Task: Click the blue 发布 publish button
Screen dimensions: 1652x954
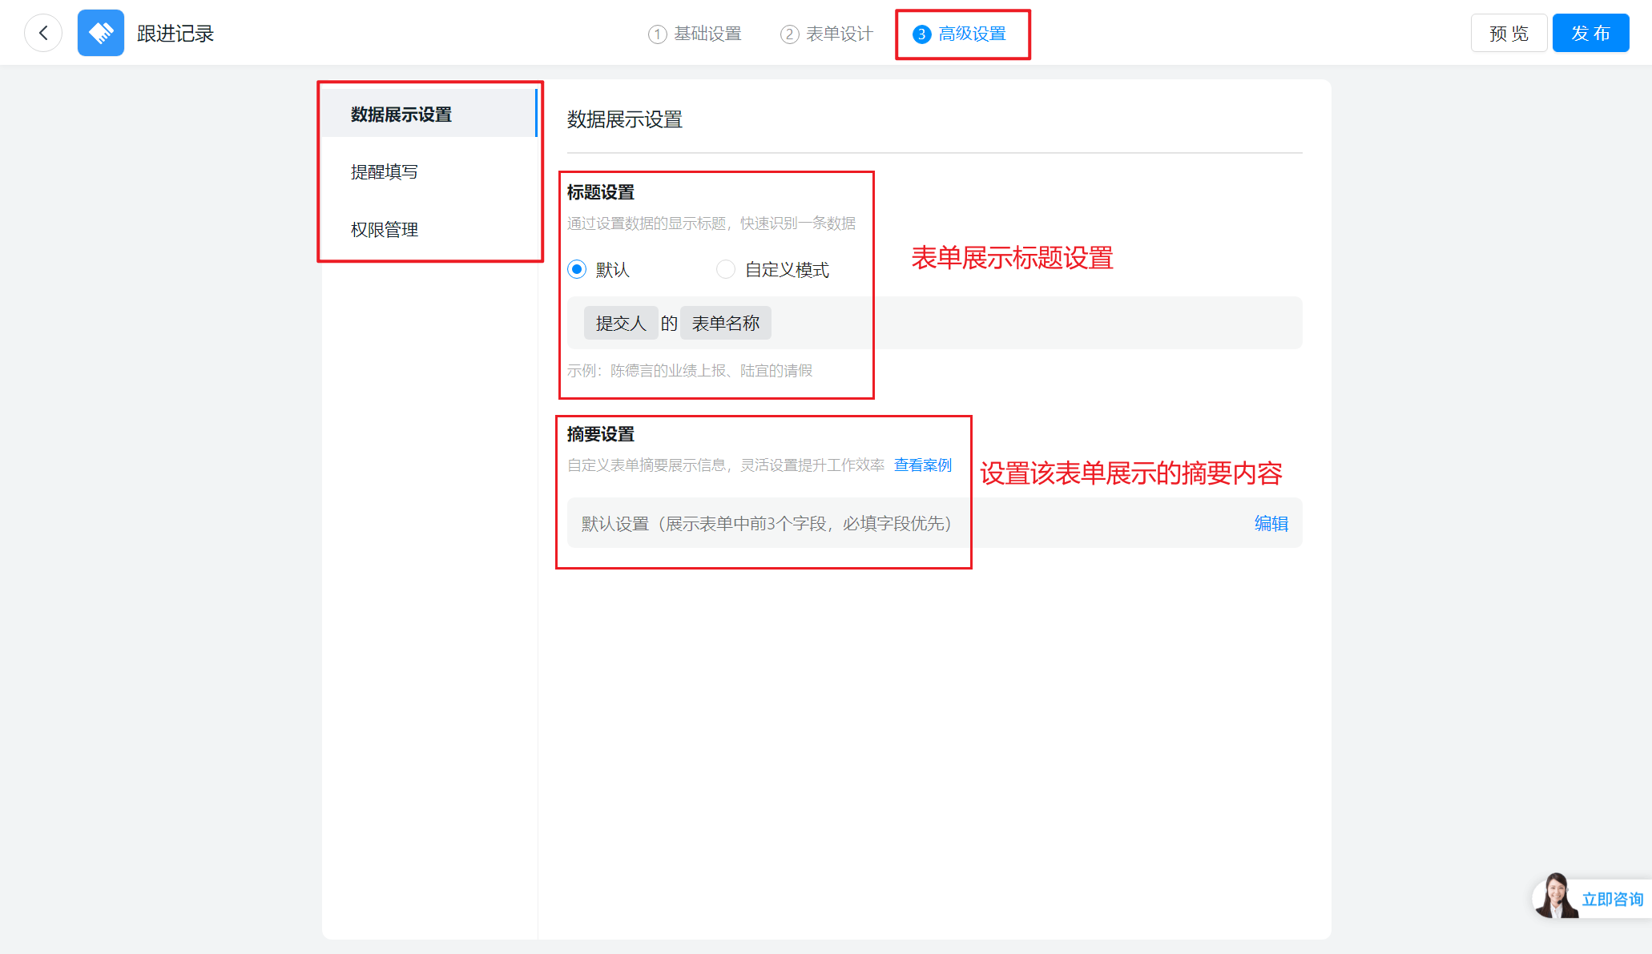Action: pos(1590,34)
